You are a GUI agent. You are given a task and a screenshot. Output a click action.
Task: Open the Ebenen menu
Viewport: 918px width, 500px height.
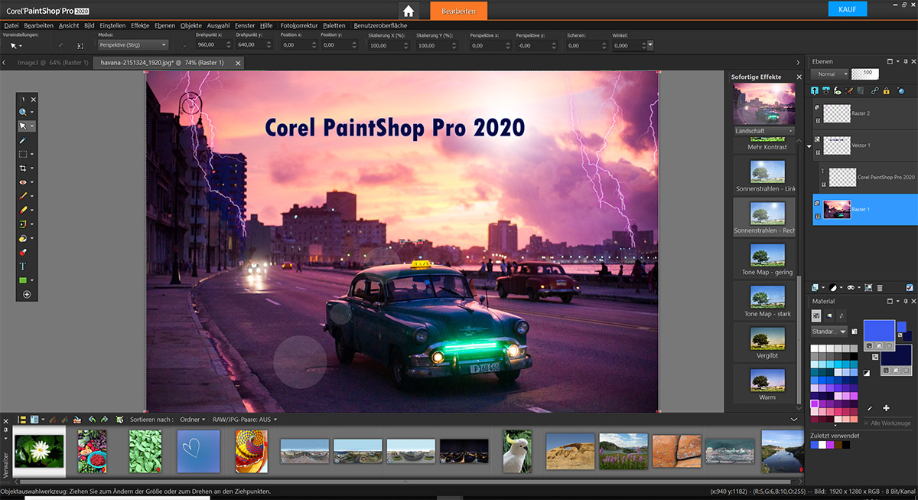tap(164, 25)
